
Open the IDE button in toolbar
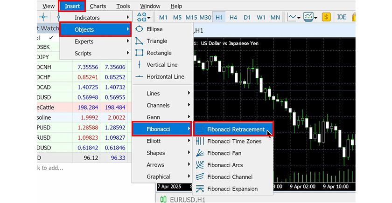(x=342, y=17)
